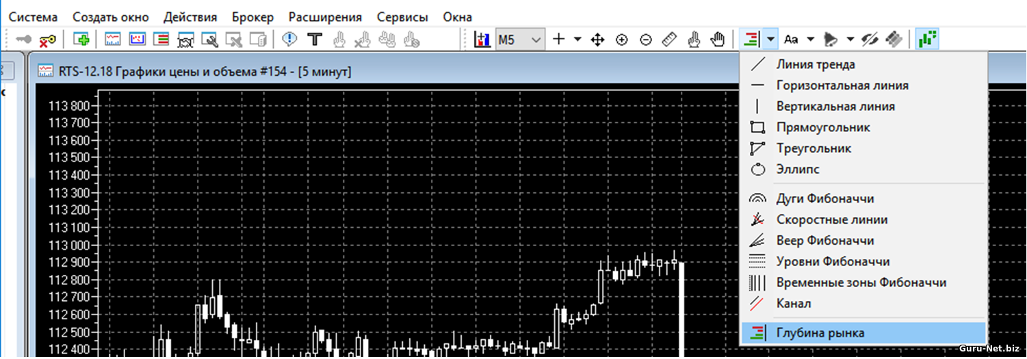Click the market depth drawing tool icon

[751, 40]
